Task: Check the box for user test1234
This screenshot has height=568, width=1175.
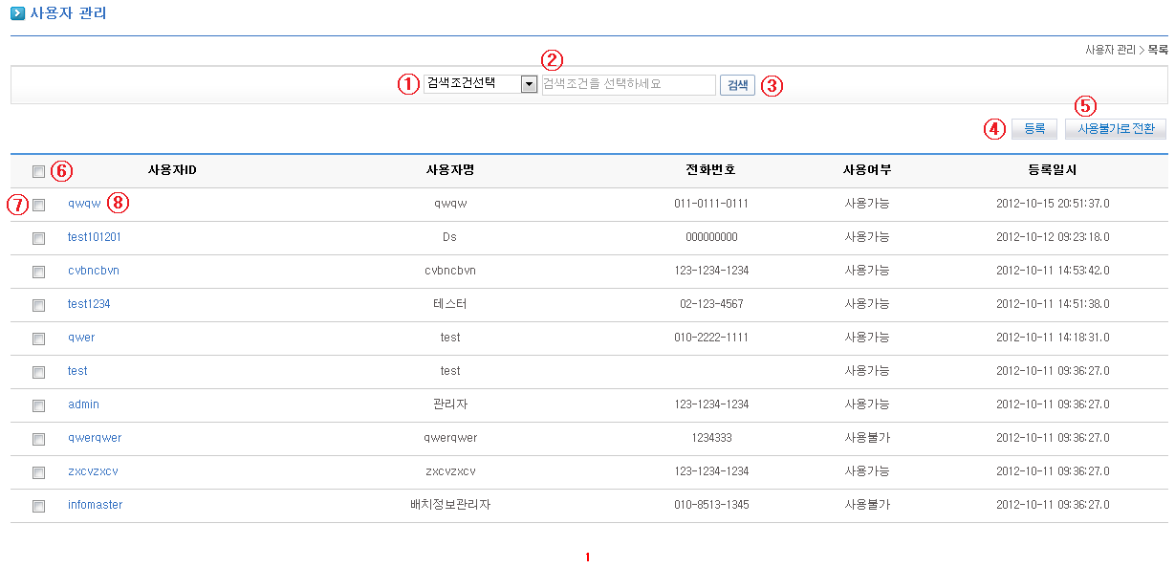Action: (38, 305)
